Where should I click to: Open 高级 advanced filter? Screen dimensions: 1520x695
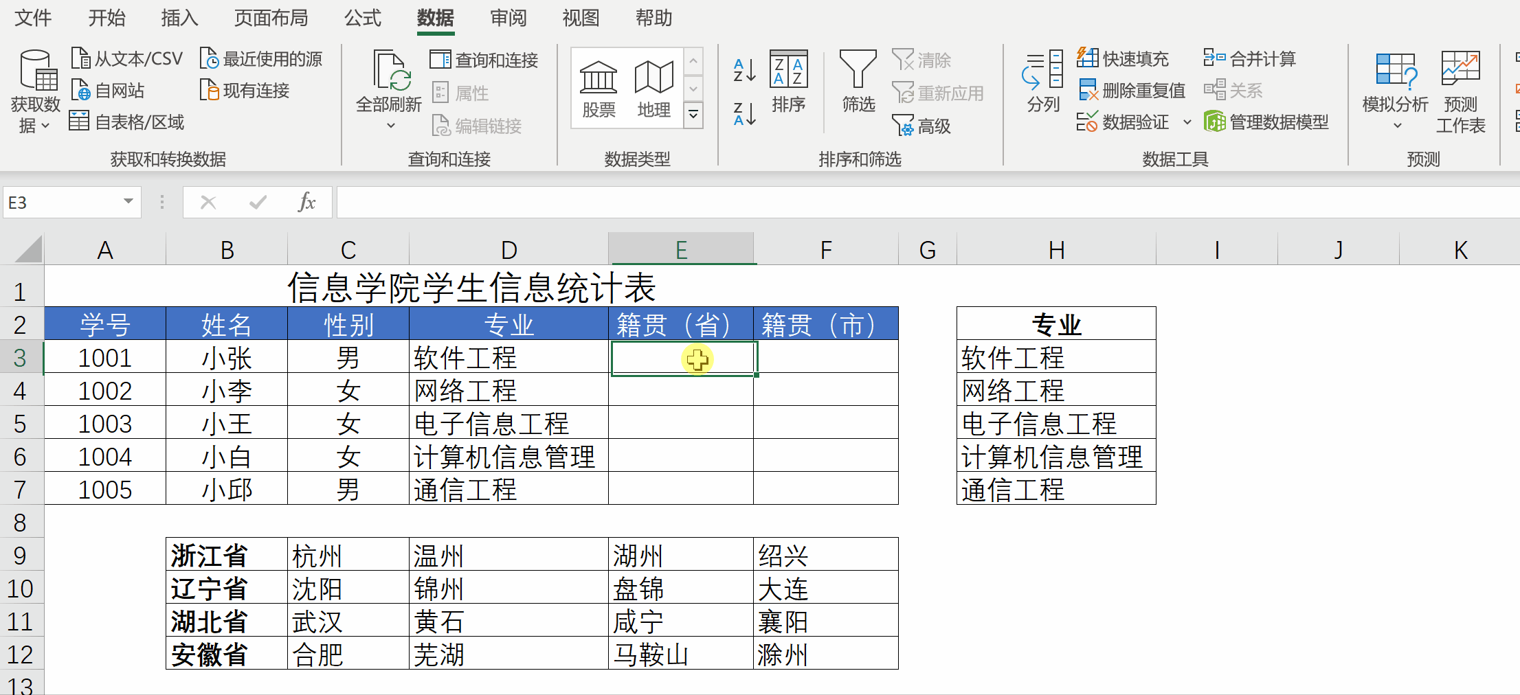[921, 126]
